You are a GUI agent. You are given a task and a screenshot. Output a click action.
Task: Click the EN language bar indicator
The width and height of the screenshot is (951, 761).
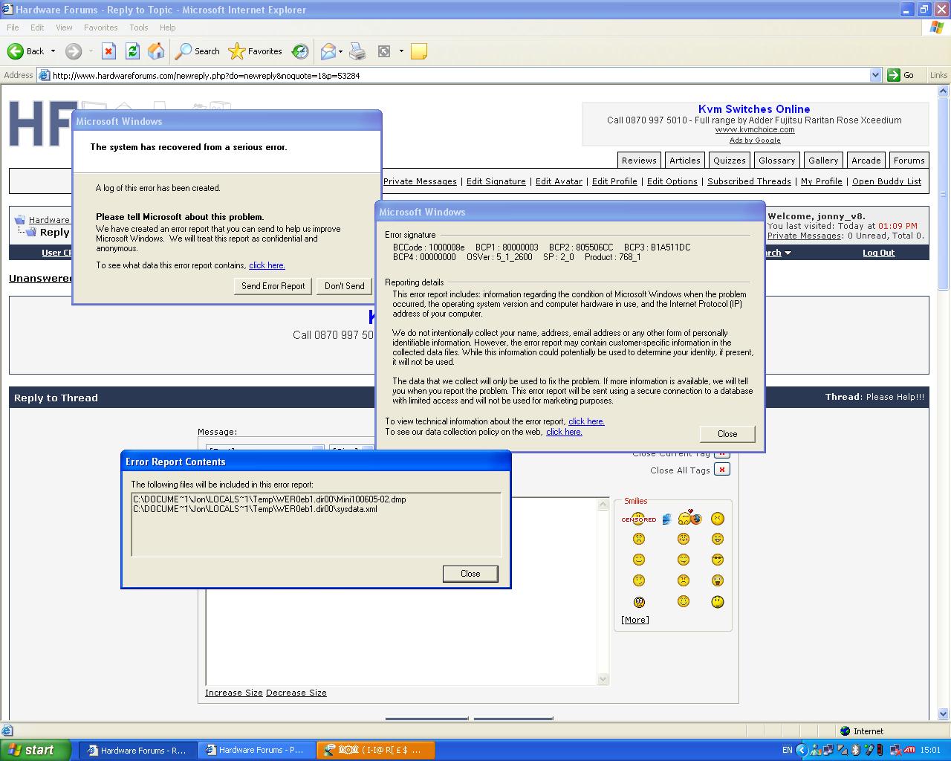(x=787, y=751)
